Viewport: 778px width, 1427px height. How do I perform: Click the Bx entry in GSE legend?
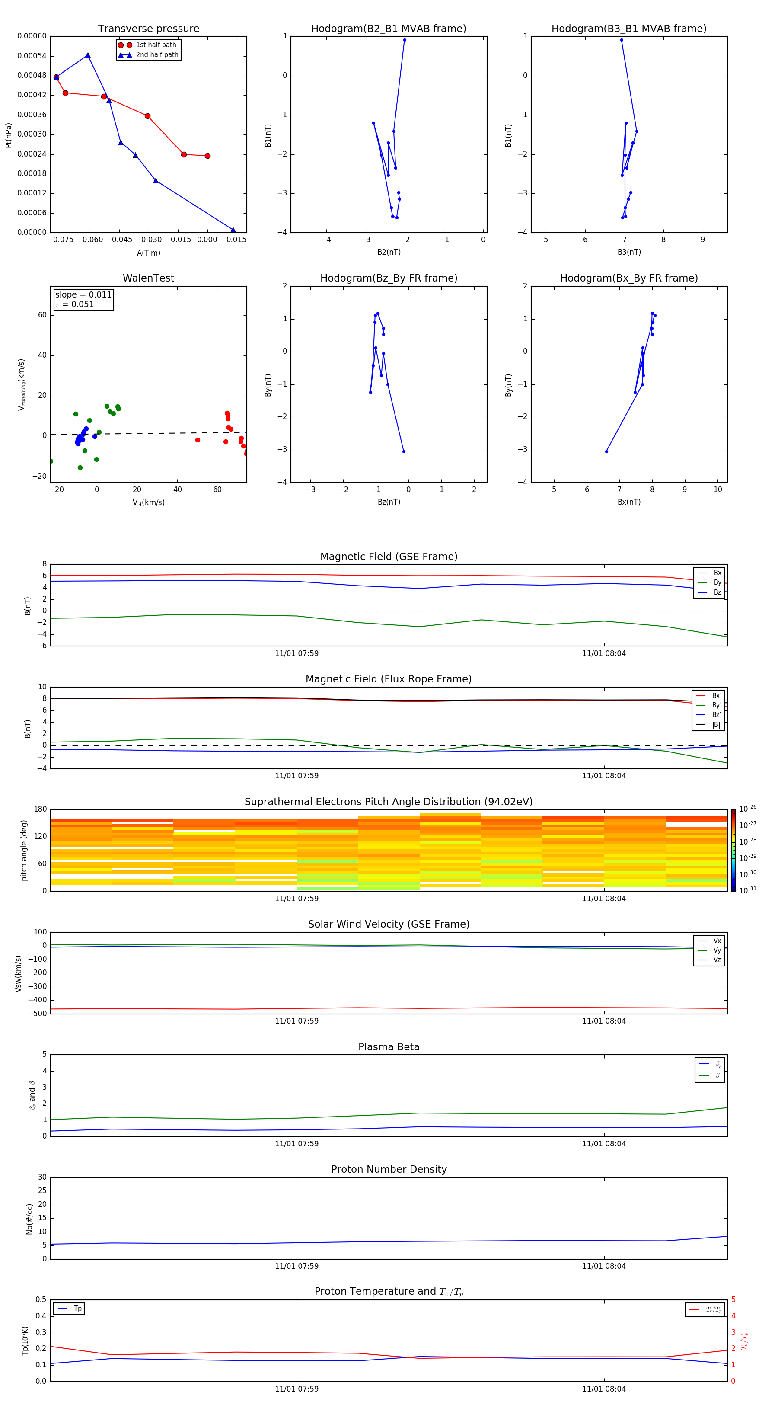coord(709,573)
